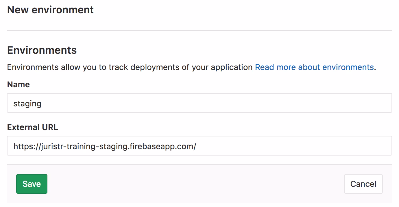The height and width of the screenshot is (207, 399).
Task: Open the Read more about environments link
Action: point(314,67)
